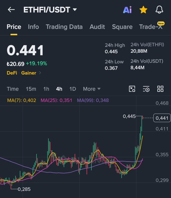This screenshot has height=198, width=171.
Task: Click the 0,355 price axis label
Action: 162,155
